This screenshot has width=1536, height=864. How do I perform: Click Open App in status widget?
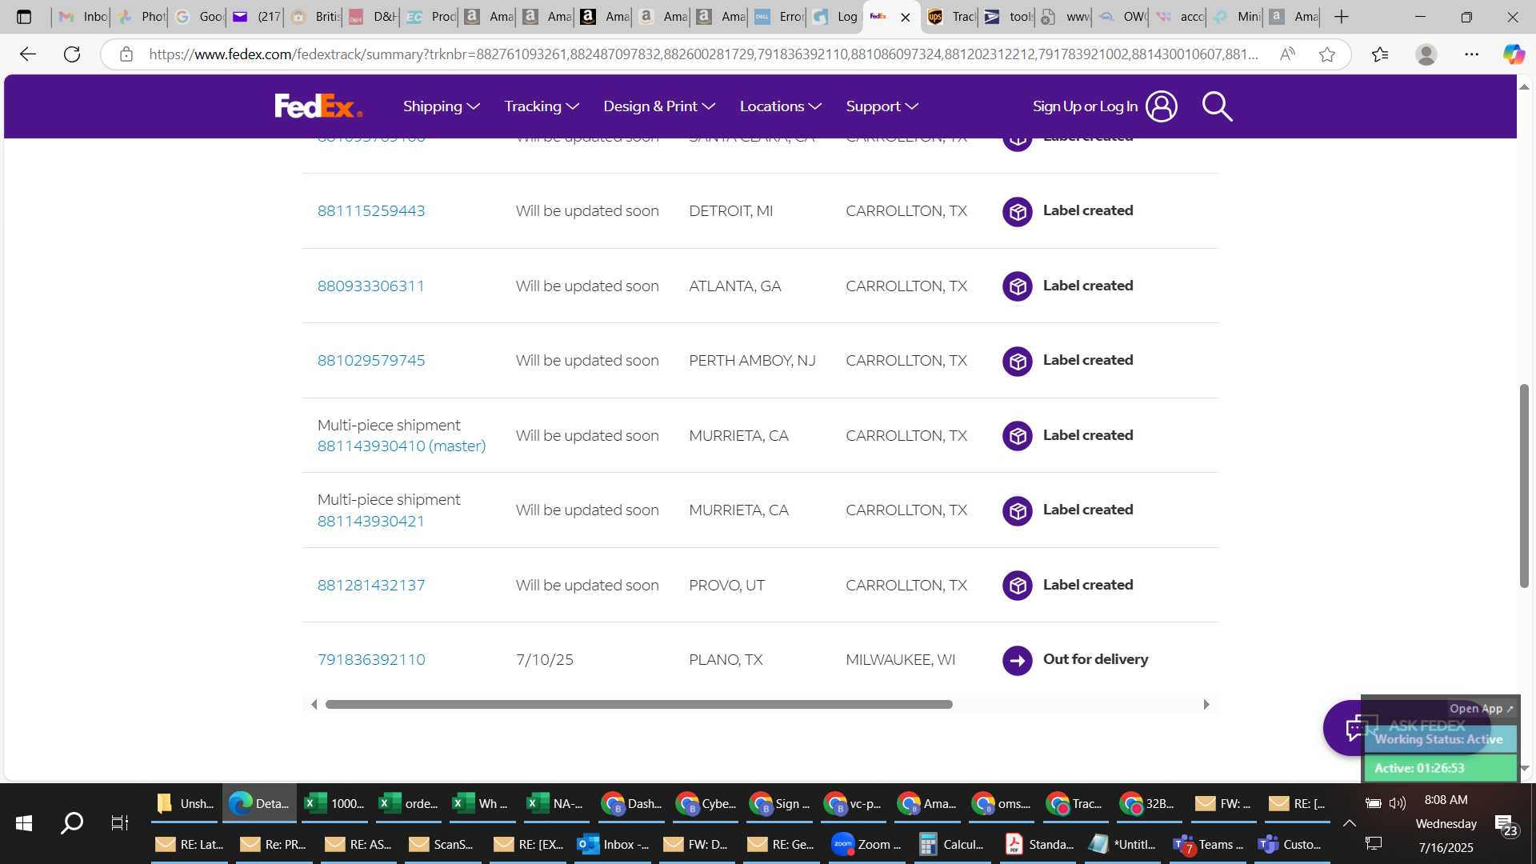point(1481,709)
